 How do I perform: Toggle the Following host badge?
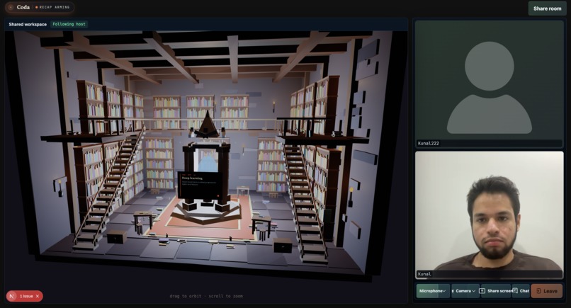(x=69, y=24)
